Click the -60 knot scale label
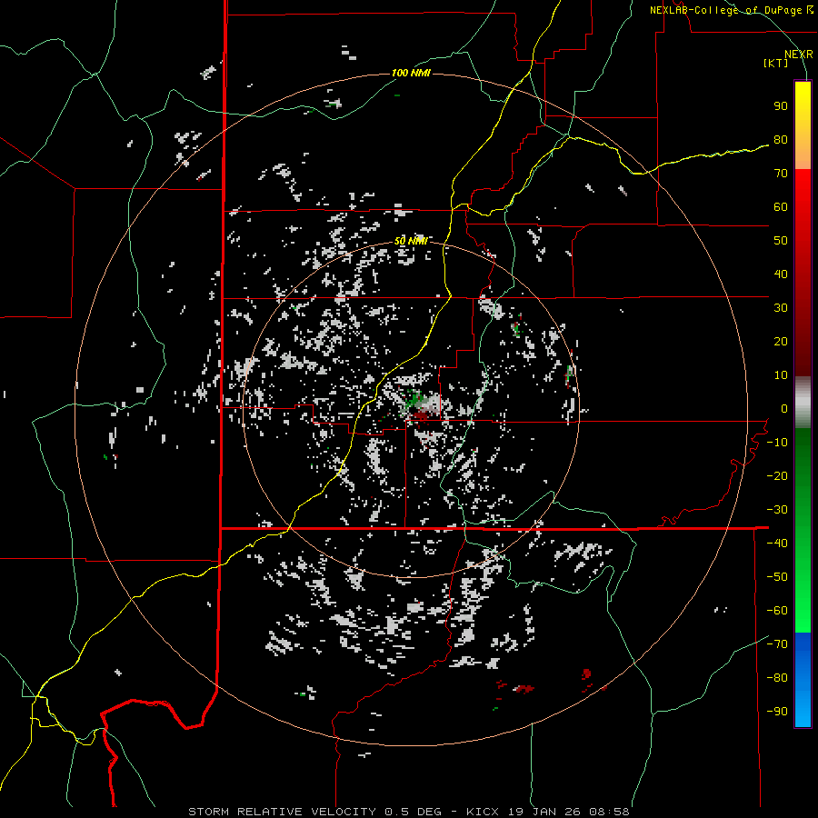Screen dimensions: 818x818 click(x=777, y=611)
